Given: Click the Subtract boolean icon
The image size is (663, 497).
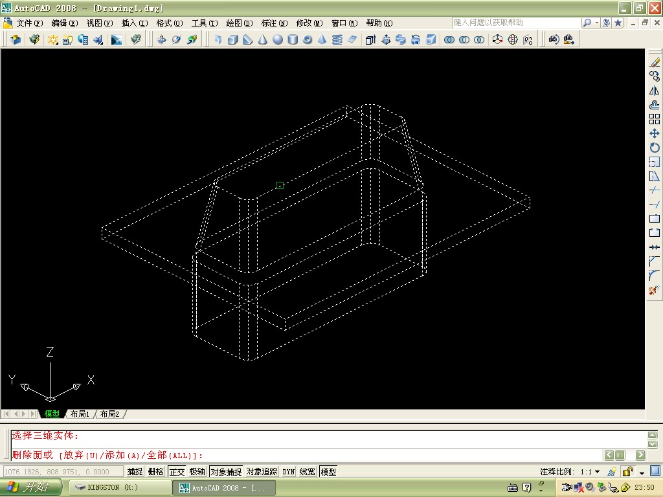Looking at the screenshot, I should [464, 39].
